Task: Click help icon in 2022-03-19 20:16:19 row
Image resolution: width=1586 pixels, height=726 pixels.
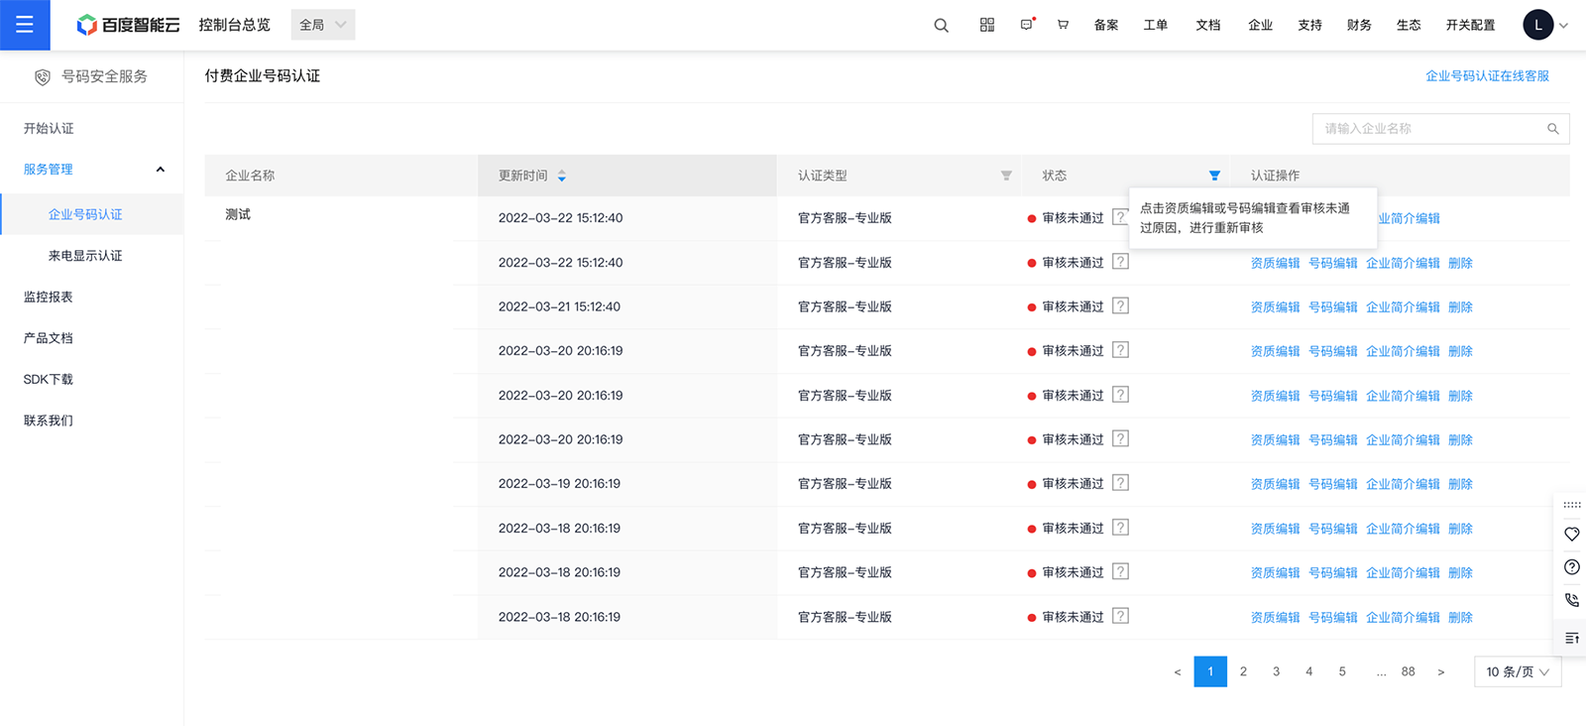Action: coord(1120,483)
